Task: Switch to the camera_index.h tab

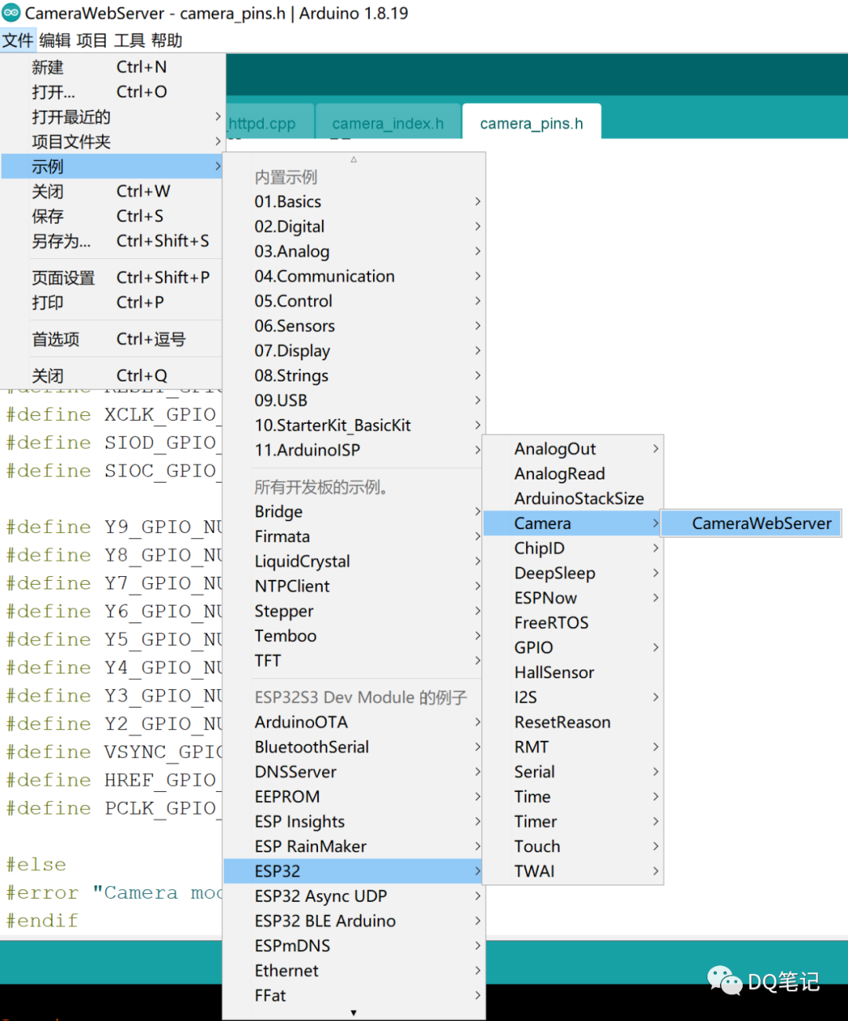Action: (387, 122)
